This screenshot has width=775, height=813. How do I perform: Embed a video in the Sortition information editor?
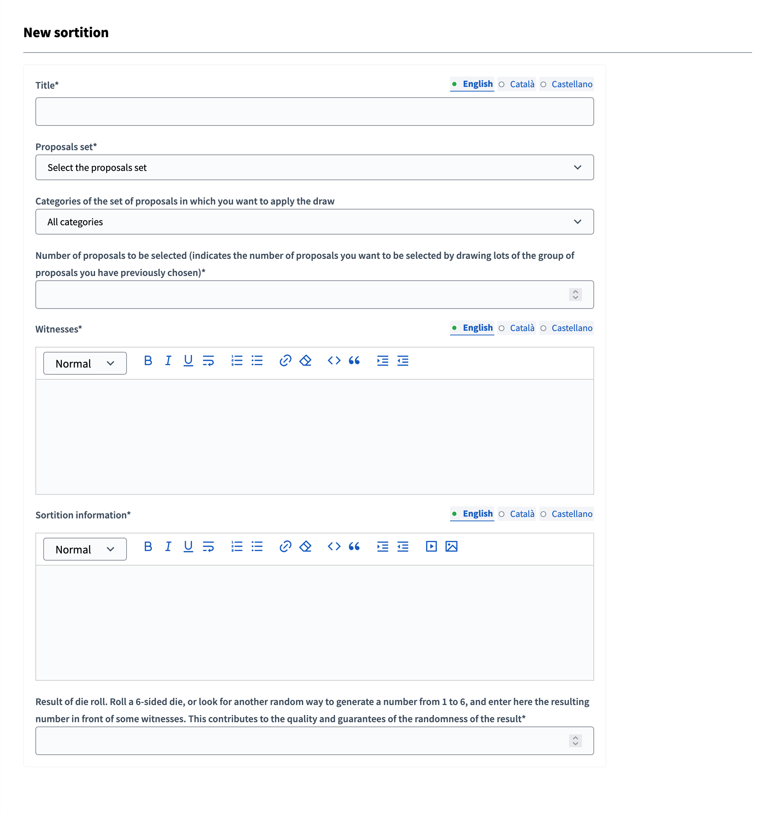point(431,546)
